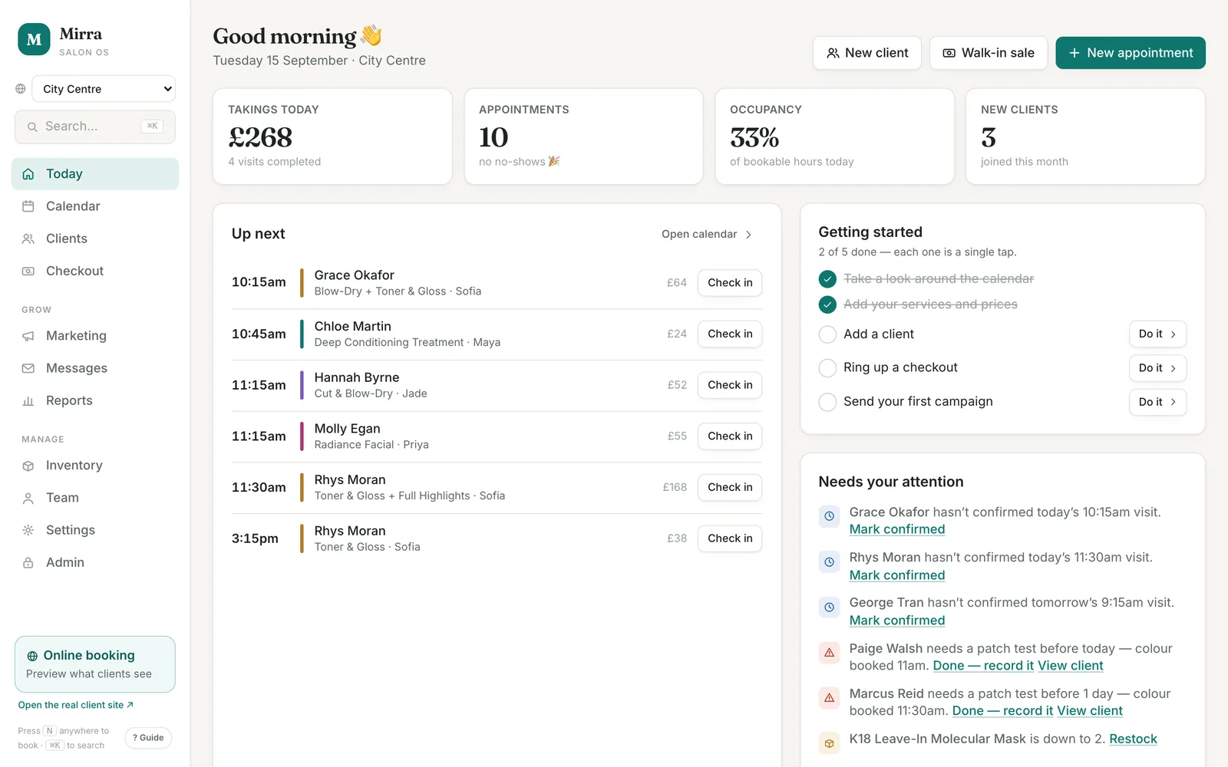
Task: Click the globe icon beside location selector
Action: 21,89
